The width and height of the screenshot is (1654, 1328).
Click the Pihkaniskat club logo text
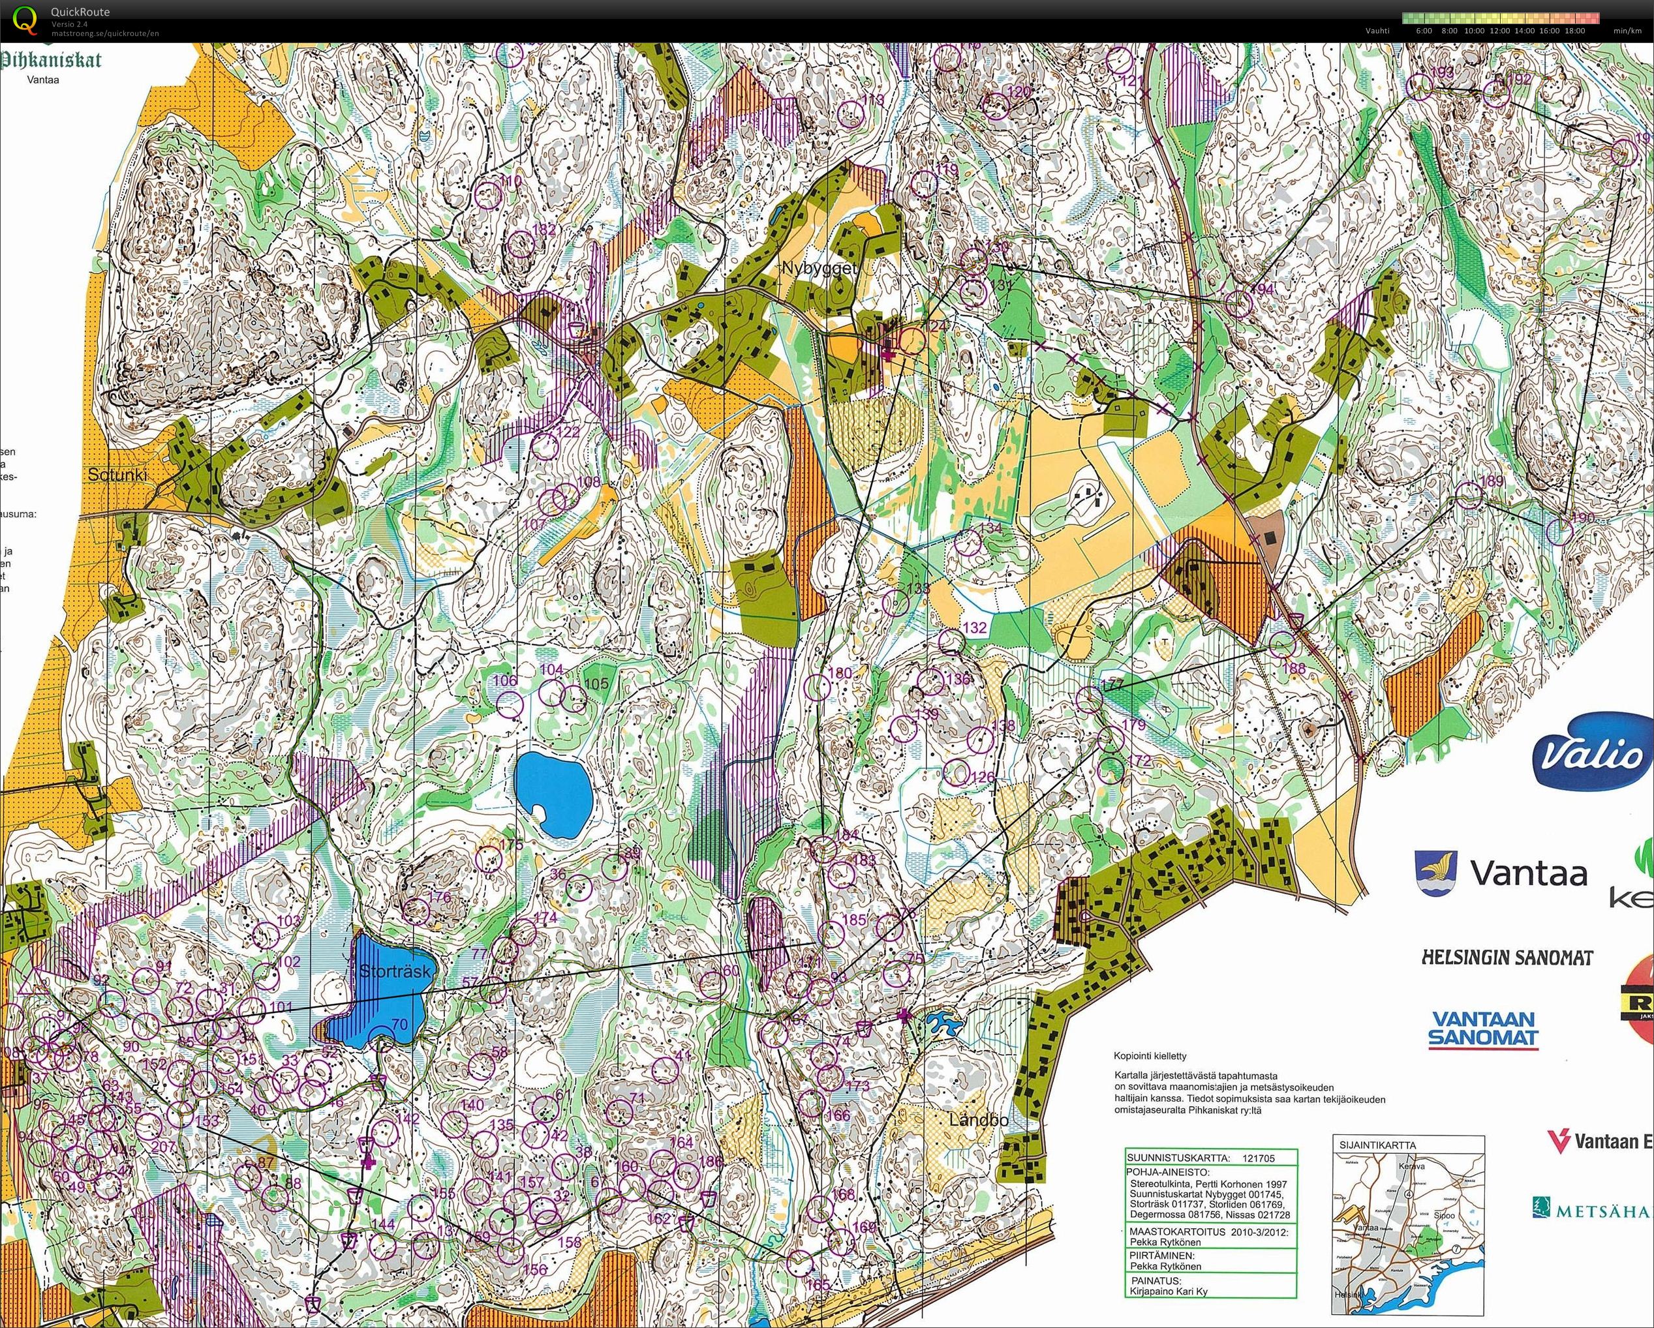51,61
